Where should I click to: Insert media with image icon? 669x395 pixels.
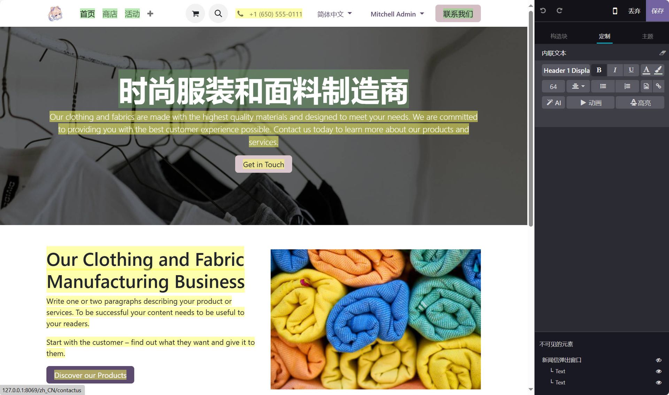(646, 86)
